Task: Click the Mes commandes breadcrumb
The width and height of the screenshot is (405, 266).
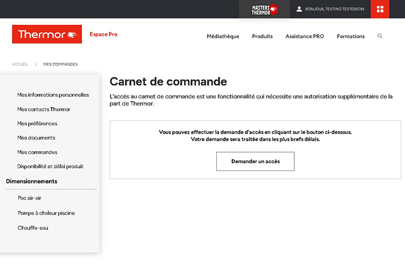Action: tap(60, 64)
